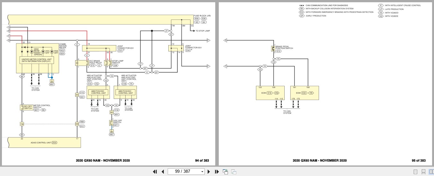Click the go back to previous view icon

pyautogui.click(x=226, y=172)
